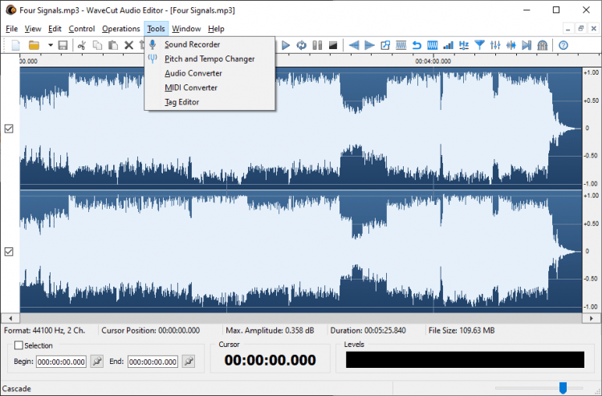
Task: Select Pitch and Tempo Changer
Action: (x=209, y=59)
